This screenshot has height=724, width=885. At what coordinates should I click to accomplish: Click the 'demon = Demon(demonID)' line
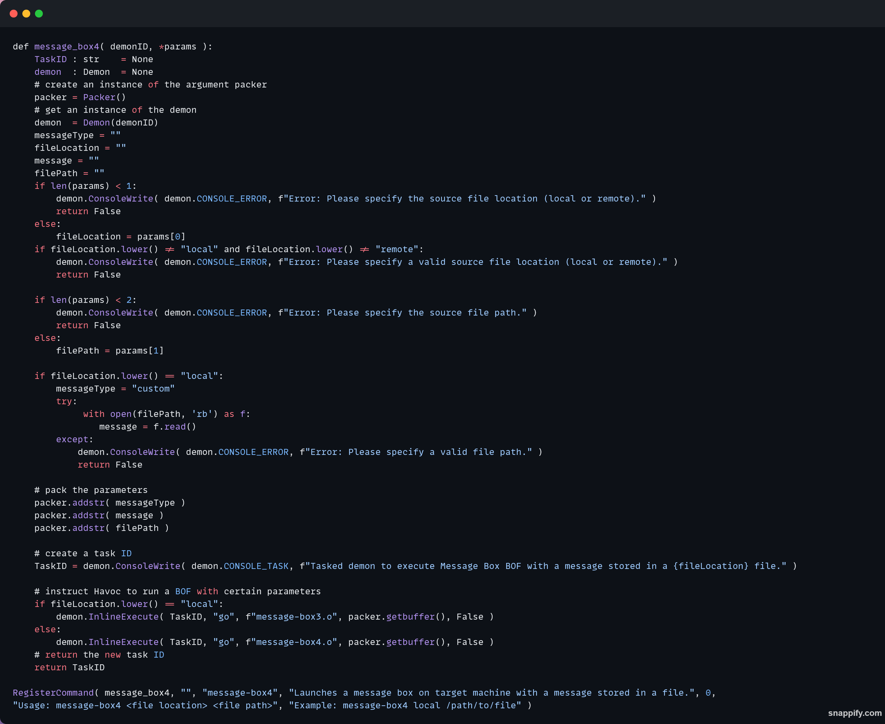coord(96,122)
